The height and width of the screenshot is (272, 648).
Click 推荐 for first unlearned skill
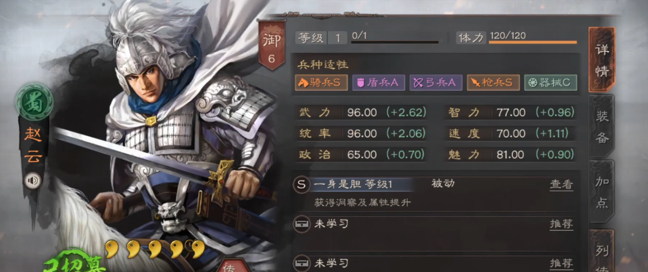[x=561, y=224]
